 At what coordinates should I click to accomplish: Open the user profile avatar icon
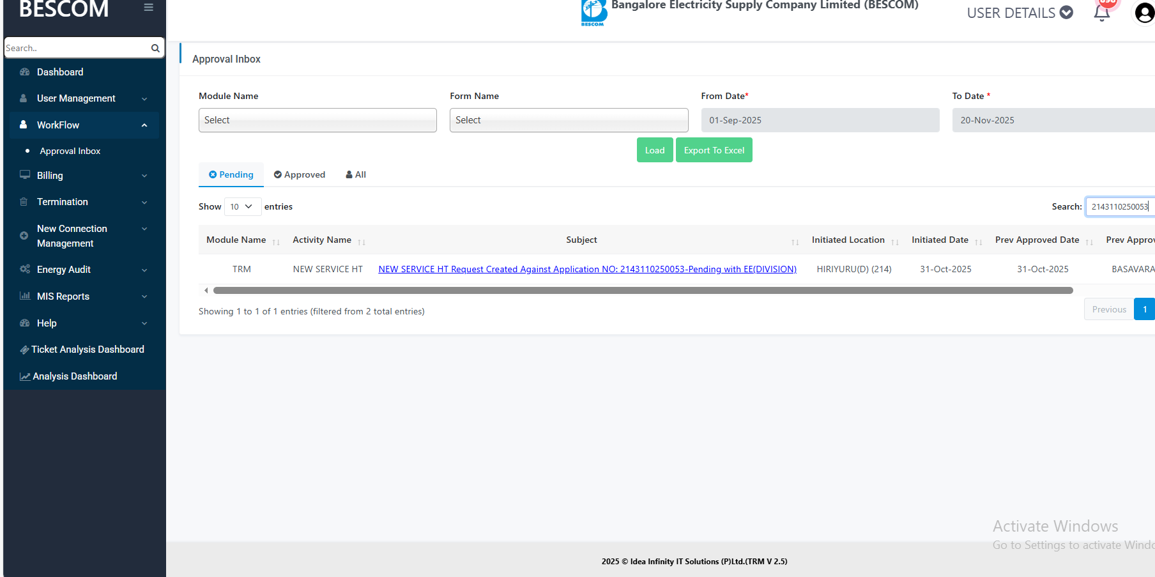(1145, 13)
